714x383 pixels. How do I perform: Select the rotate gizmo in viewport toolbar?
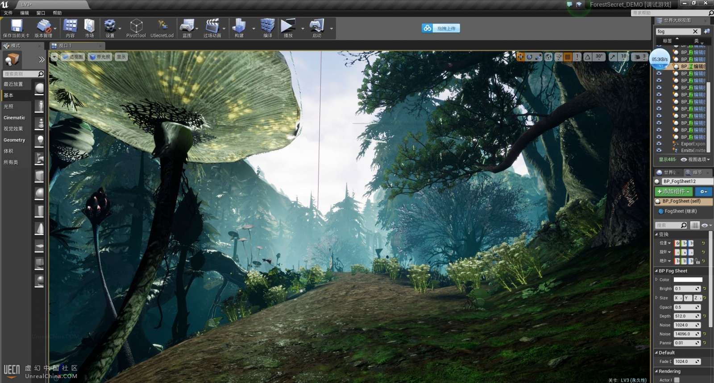click(529, 57)
